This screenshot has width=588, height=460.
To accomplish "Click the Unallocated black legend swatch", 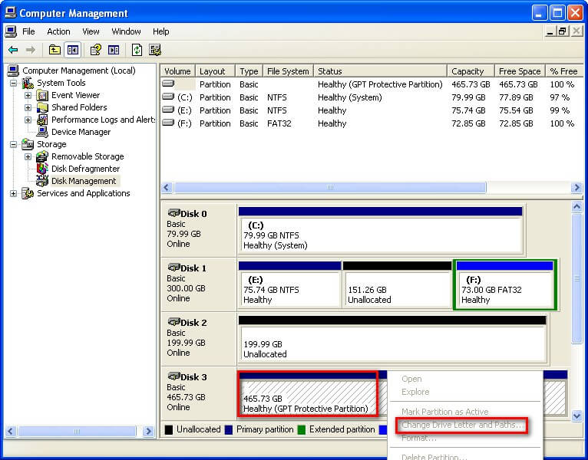I will click(169, 429).
